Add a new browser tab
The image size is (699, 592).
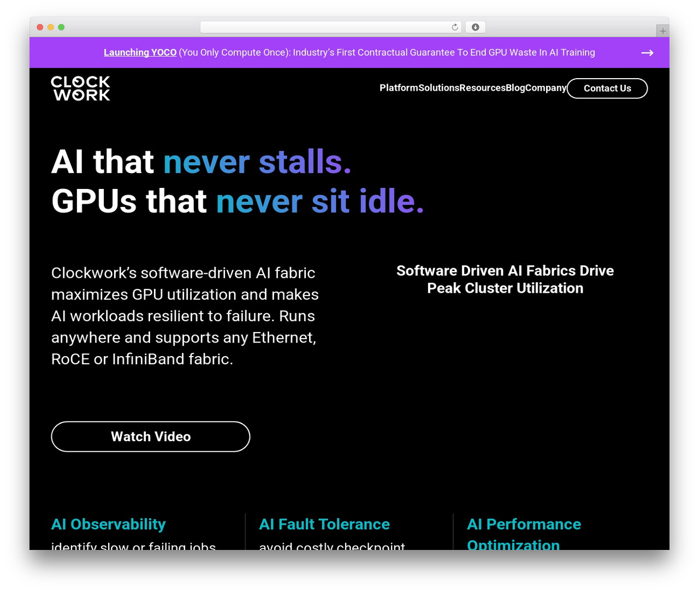(662, 31)
